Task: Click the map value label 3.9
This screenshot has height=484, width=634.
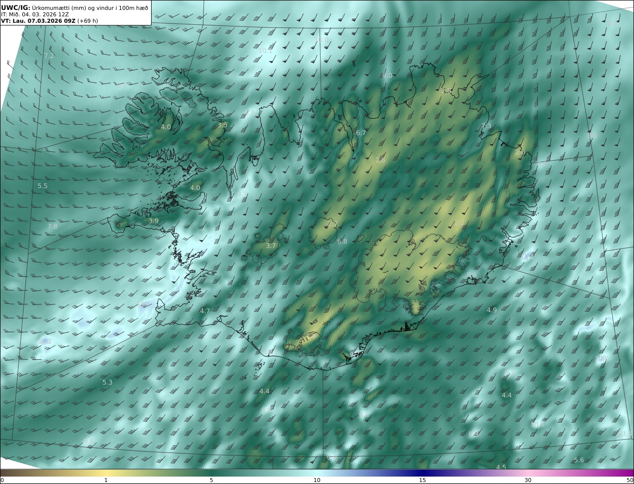Action: coord(154,221)
